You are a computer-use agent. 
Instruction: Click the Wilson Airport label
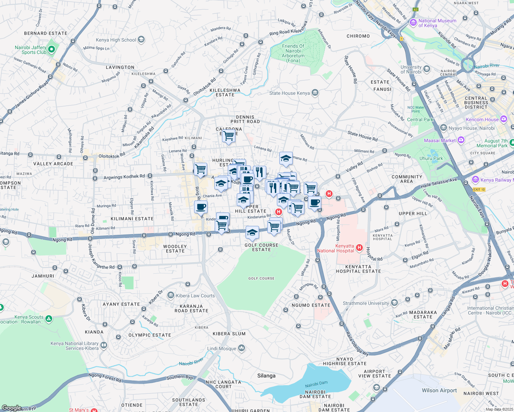coord(439,390)
